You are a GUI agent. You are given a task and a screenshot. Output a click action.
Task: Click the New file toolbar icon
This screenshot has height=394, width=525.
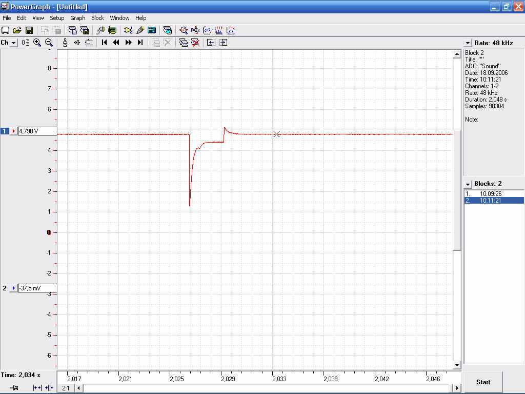click(5, 30)
